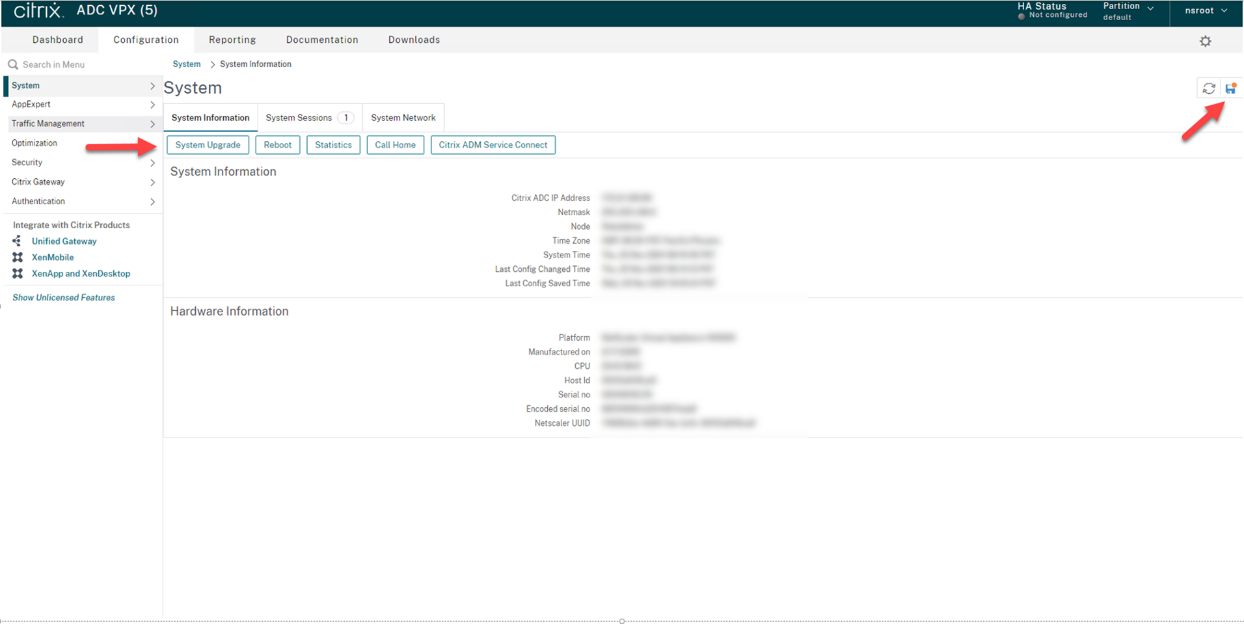
Task: Click the Host Id label
Action: (x=577, y=380)
